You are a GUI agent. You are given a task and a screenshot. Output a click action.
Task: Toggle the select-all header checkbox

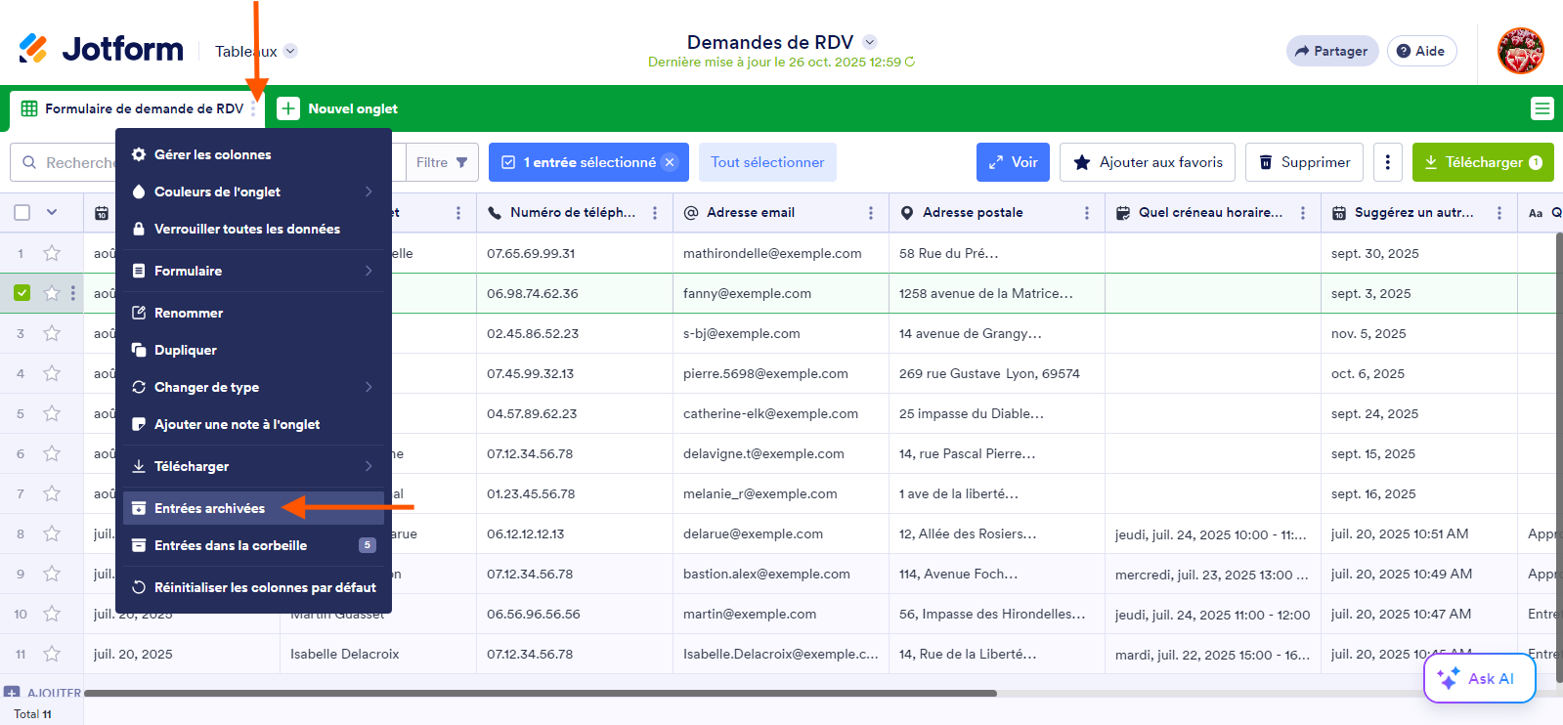[22, 212]
